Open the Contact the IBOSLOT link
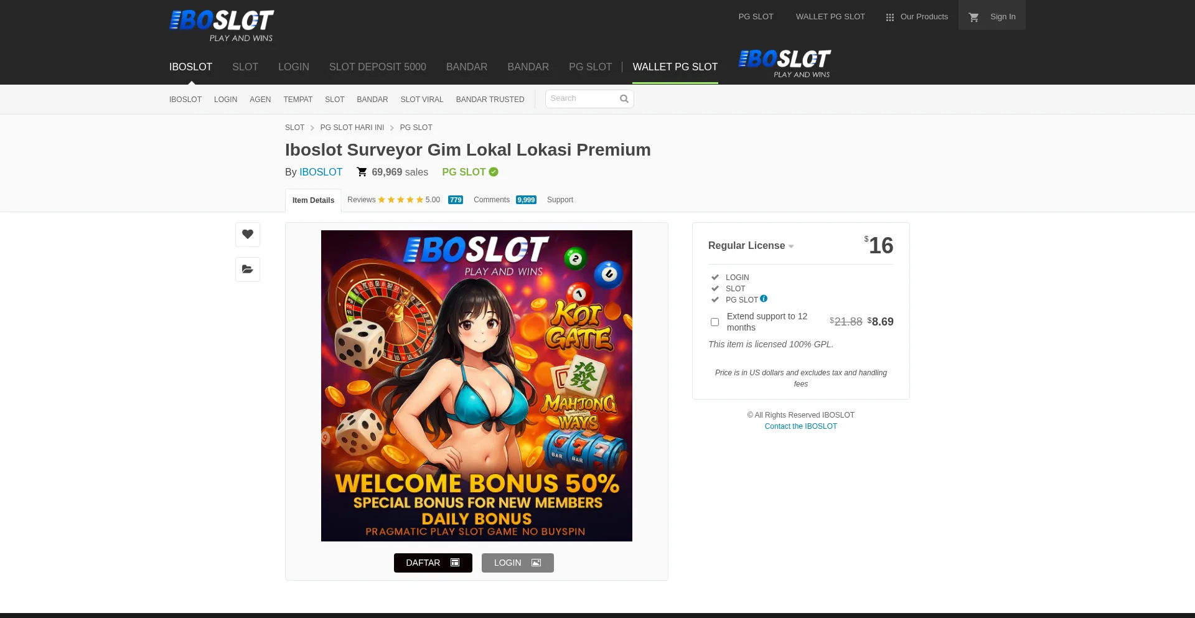Screen dimensions: 1195x618 [800, 426]
